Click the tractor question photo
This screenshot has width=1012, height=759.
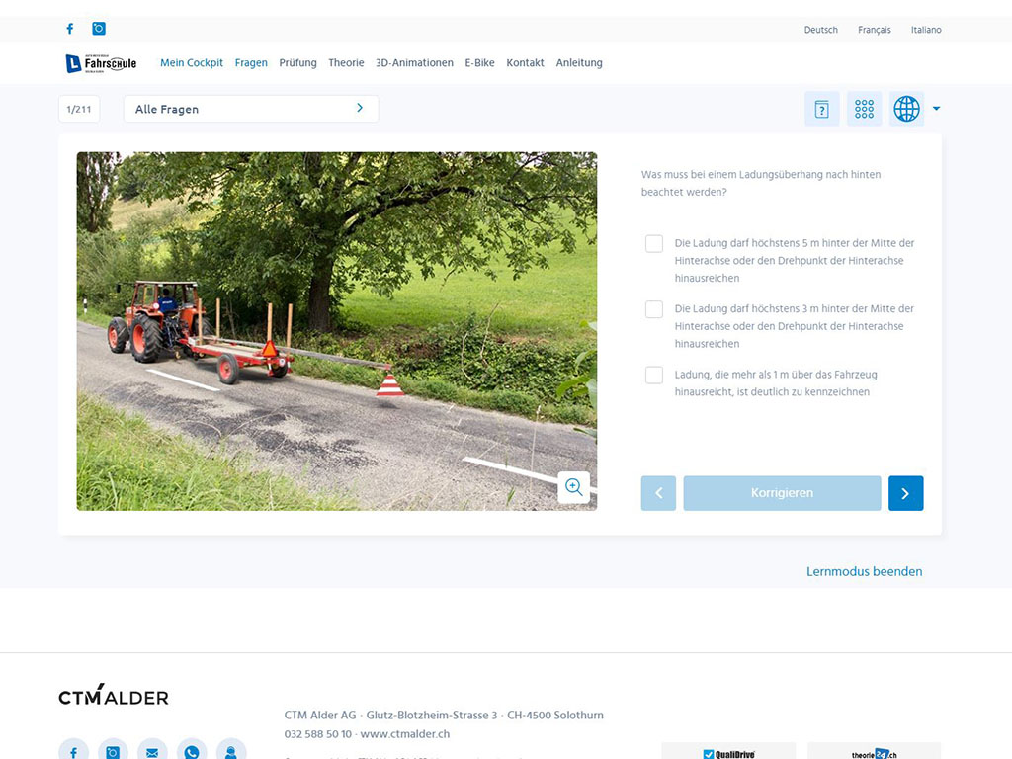click(336, 331)
